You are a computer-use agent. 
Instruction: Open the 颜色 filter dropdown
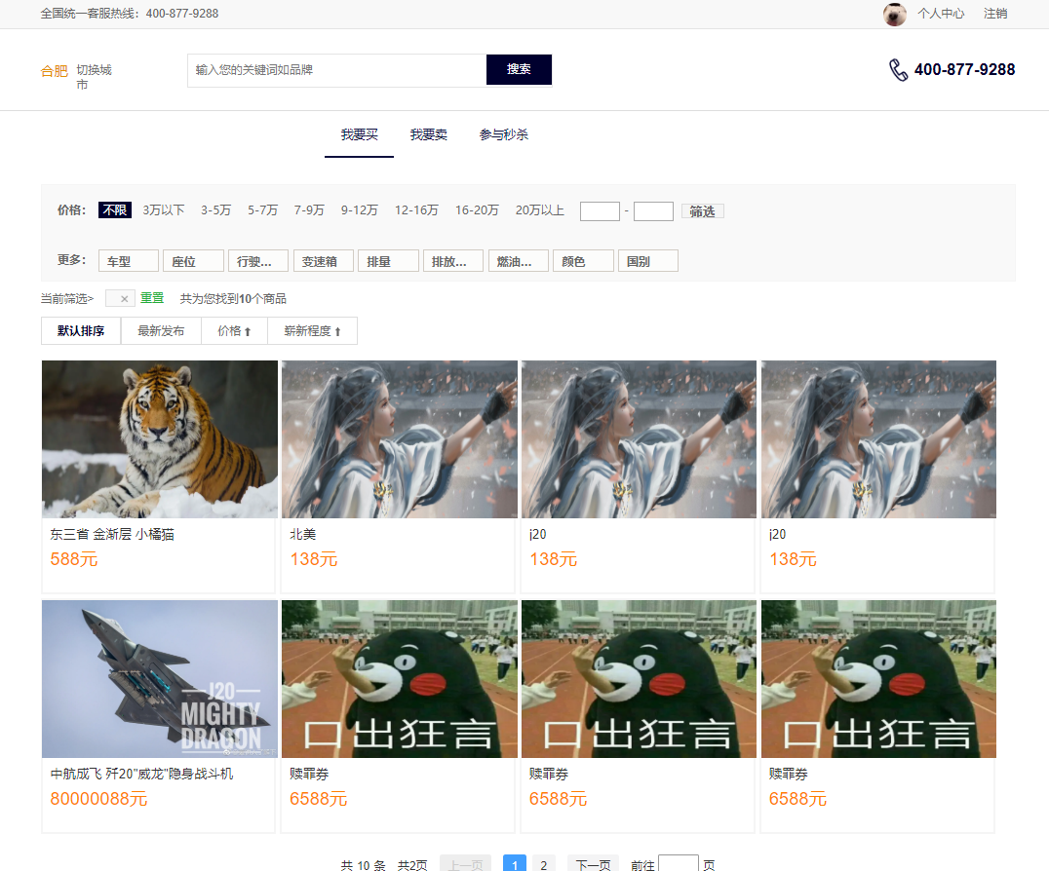click(583, 260)
